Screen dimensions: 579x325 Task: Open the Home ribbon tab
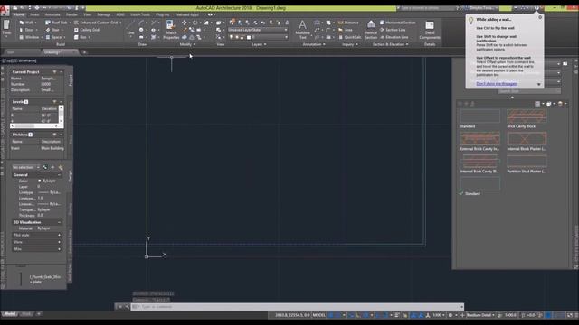pyautogui.click(x=19, y=14)
